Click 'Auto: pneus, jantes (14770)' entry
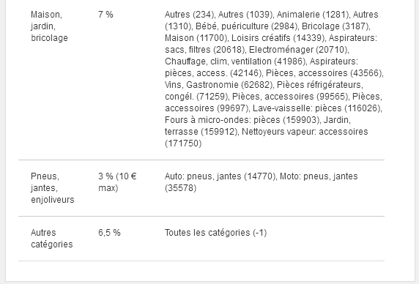Screen dimensions: 419x284 click(x=220, y=176)
